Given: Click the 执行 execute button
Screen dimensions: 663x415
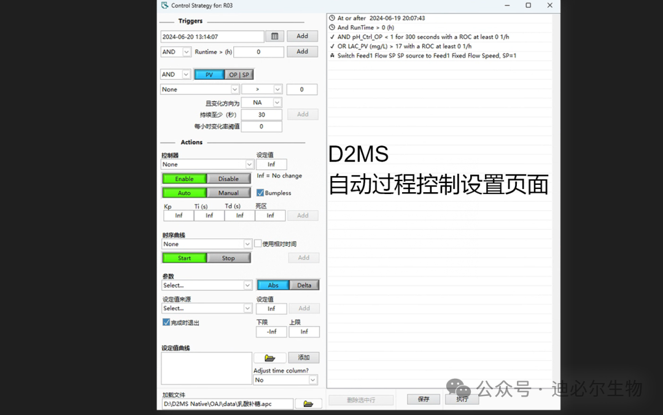Looking at the screenshot, I should [462, 400].
